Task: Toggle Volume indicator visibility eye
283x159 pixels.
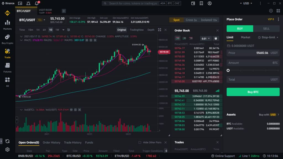Action: click(71, 110)
